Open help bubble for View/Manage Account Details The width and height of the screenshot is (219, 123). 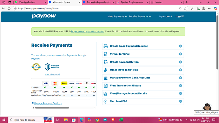181,93
